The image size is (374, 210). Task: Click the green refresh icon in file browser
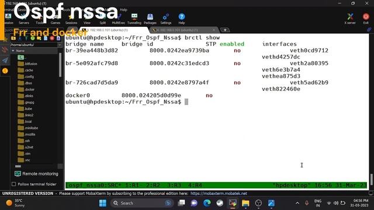click(33, 38)
